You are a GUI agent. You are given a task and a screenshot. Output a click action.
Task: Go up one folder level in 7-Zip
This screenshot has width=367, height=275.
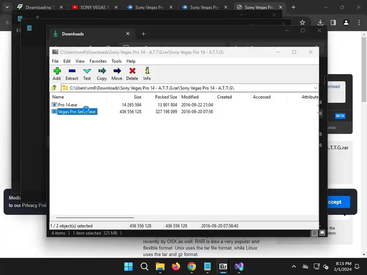pos(54,88)
